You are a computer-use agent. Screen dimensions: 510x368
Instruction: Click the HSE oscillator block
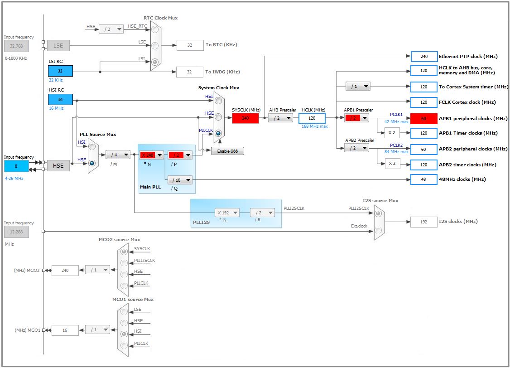click(x=58, y=166)
